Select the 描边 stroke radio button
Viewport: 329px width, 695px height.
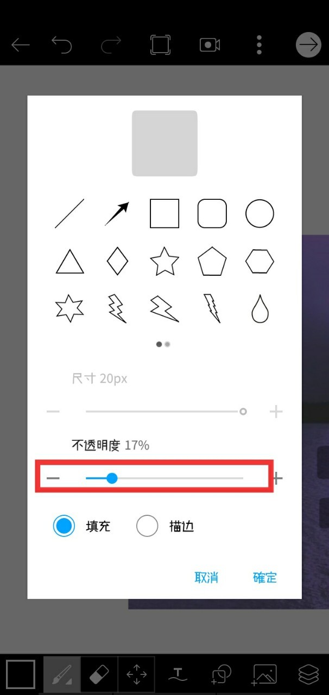point(147,526)
